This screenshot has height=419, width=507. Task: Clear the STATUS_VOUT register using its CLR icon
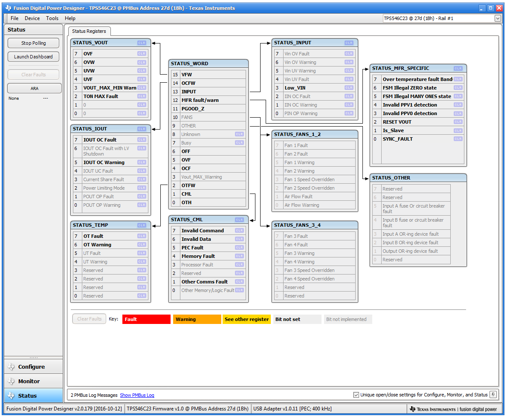[x=141, y=43]
